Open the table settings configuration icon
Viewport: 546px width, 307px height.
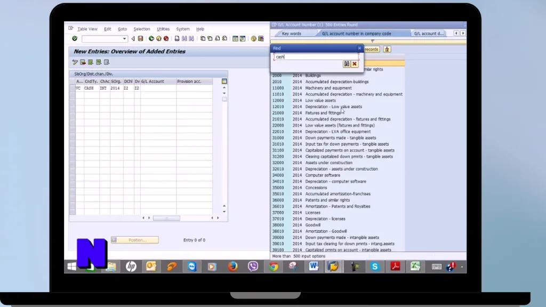tap(224, 81)
